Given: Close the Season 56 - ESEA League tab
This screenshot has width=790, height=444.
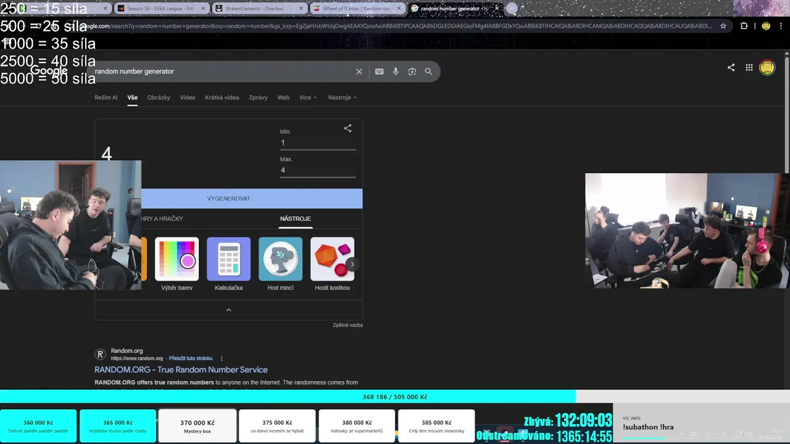Looking at the screenshot, I should pos(203,9).
